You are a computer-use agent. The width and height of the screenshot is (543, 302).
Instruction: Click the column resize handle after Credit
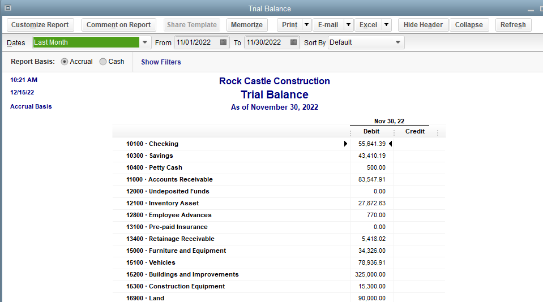click(x=438, y=133)
